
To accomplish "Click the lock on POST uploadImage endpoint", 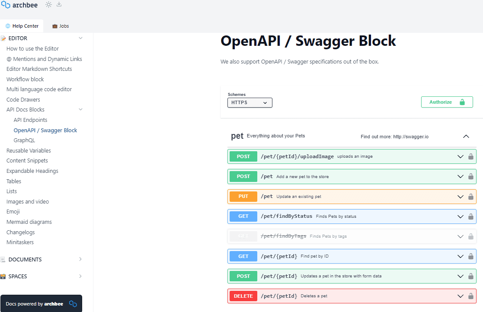I will click(470, 156).
